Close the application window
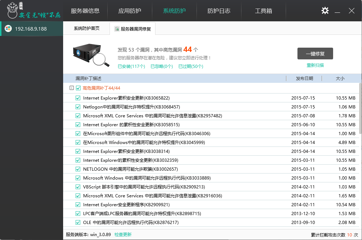The image size is (362, 240). [351, 11]
